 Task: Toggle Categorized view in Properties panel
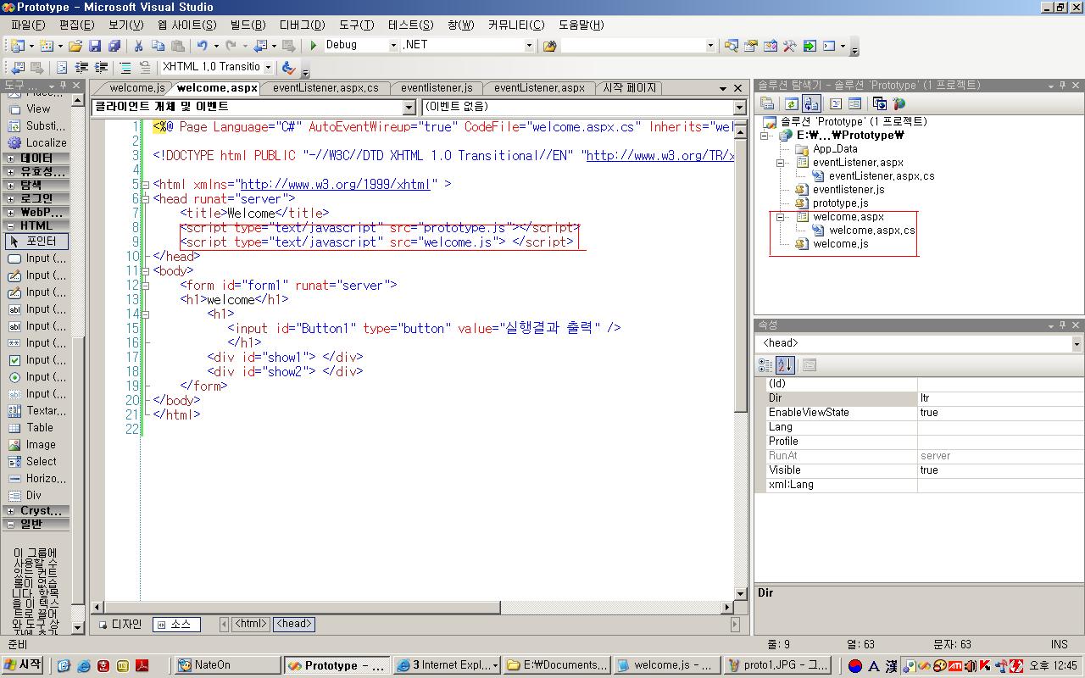click(x=765, y=365)
